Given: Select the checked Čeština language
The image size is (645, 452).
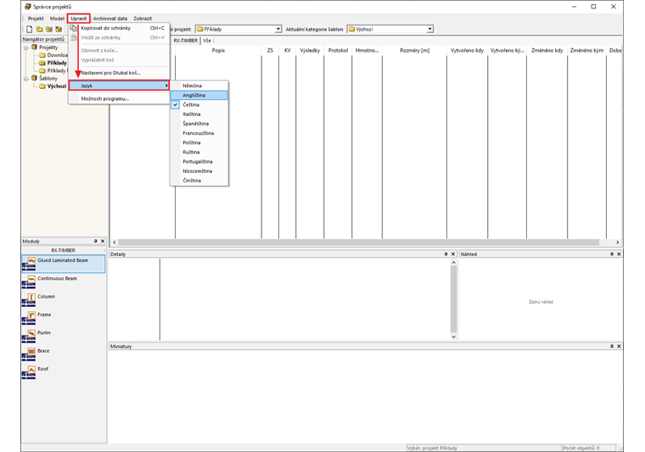Looking at the screenshot, I should pyautogui.click(x=199, y=105).
